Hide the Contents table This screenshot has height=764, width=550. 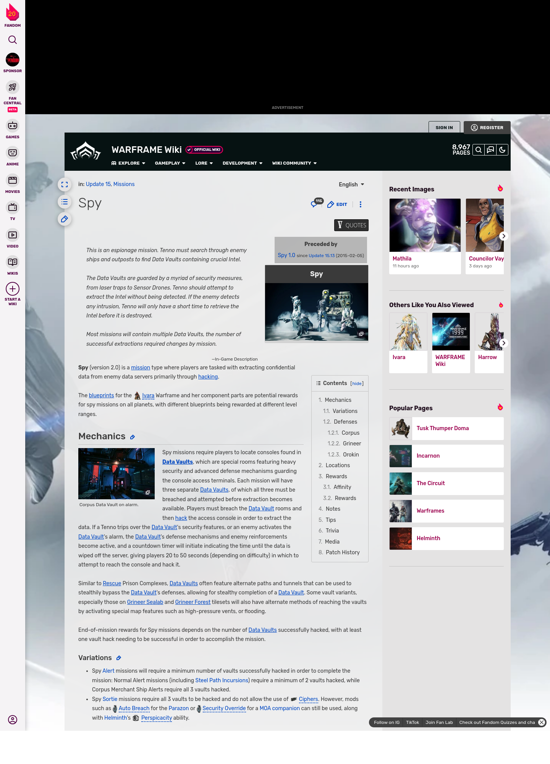click(x=357, y=384)
